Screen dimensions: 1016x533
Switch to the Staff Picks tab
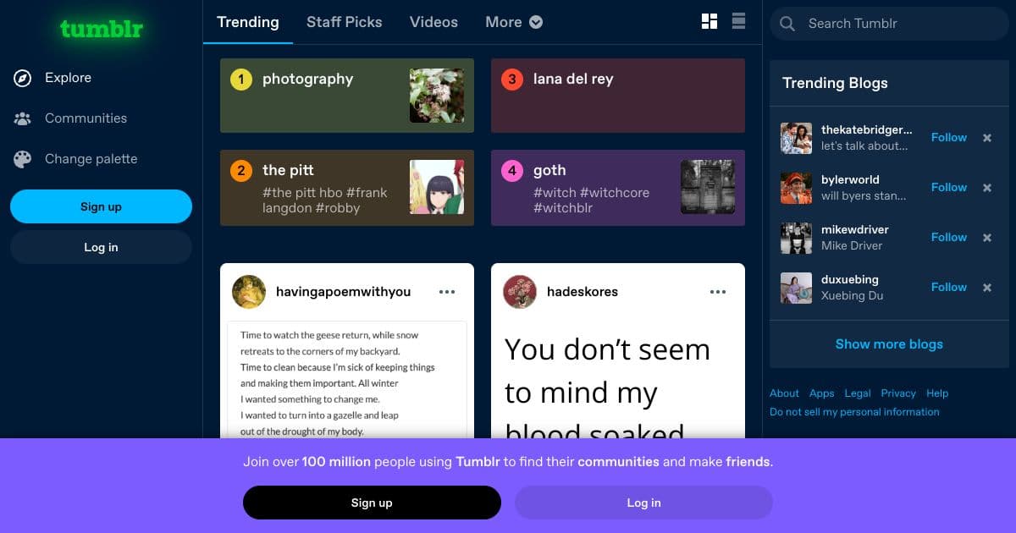tap(344, 22)
